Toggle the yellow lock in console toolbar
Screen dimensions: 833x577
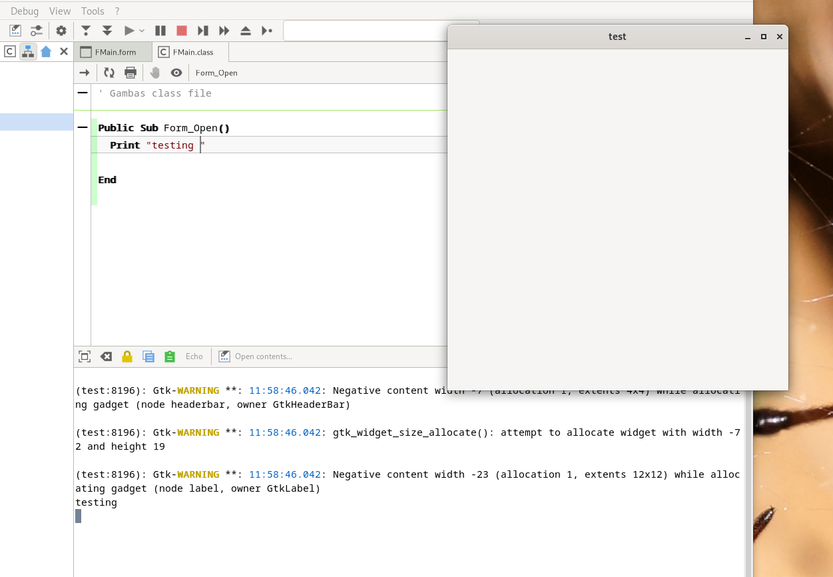click(x=127, y=356)
